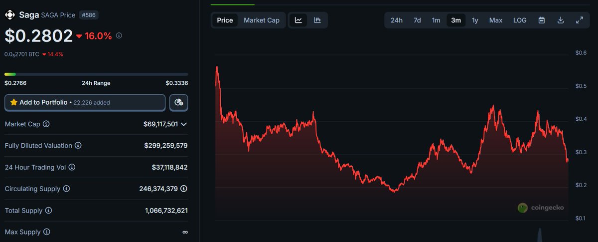Screen dimensions: 598x242
Task: Click the 1,066,732,621 total supply value
Action: click(166, 211)
